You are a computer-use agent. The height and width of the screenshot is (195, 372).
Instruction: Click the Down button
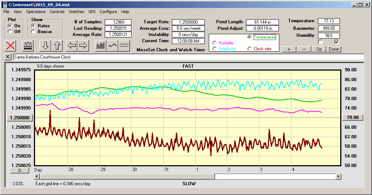[334, 49]
